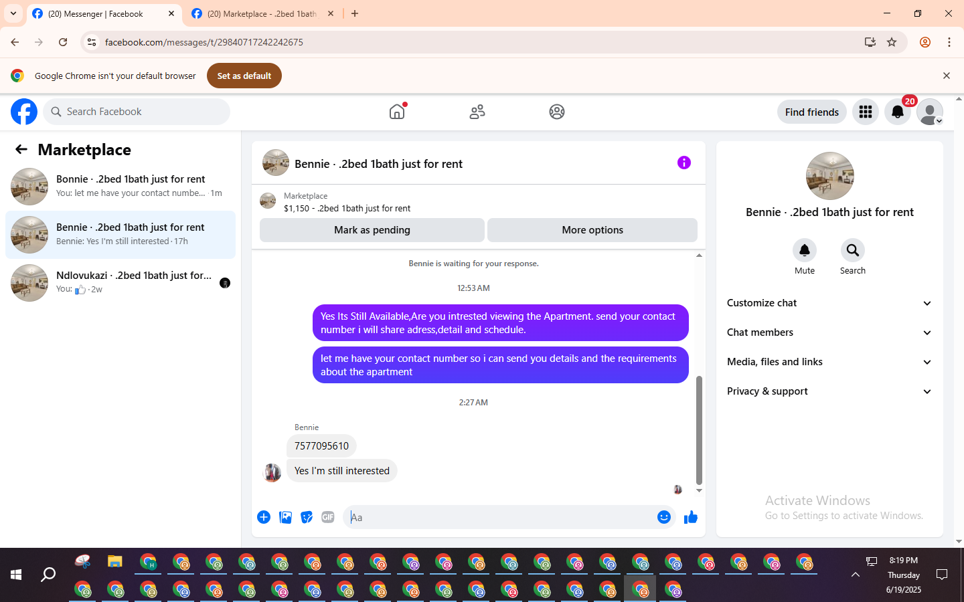Select the "Yes I'm still interested" message
This screenshot has height=602, width=964.
coord(341,471)
